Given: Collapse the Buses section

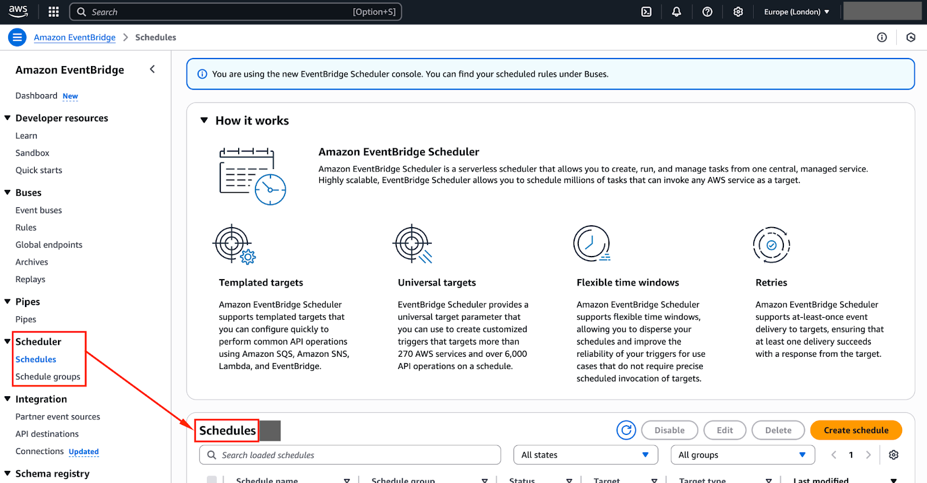Looking at the screenshot, I should click(x=8, y=192).
